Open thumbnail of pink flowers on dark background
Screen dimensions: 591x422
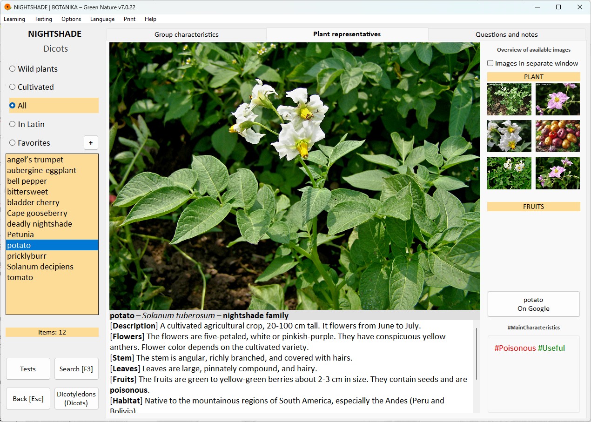tap(557, 173)
